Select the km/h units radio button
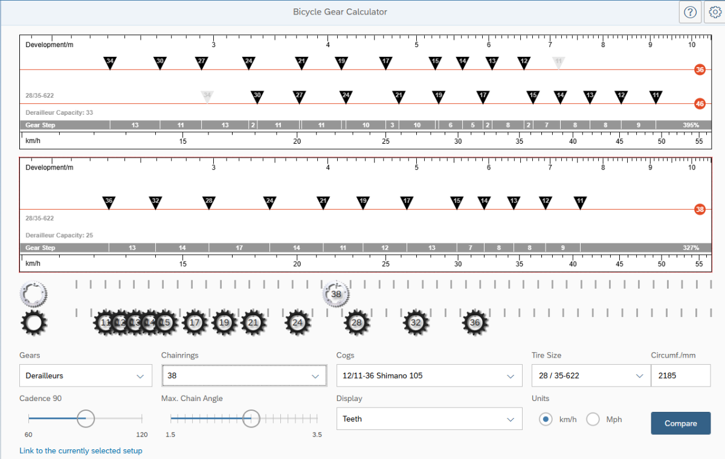725x459 pixels. click(546, 419)
